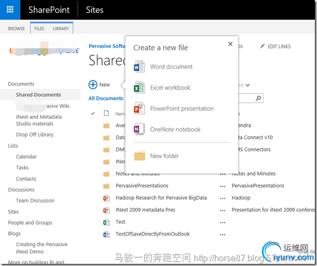
Task: Switch to the LIBRARY ribbon tab
Action: click(x=61, y=28)
